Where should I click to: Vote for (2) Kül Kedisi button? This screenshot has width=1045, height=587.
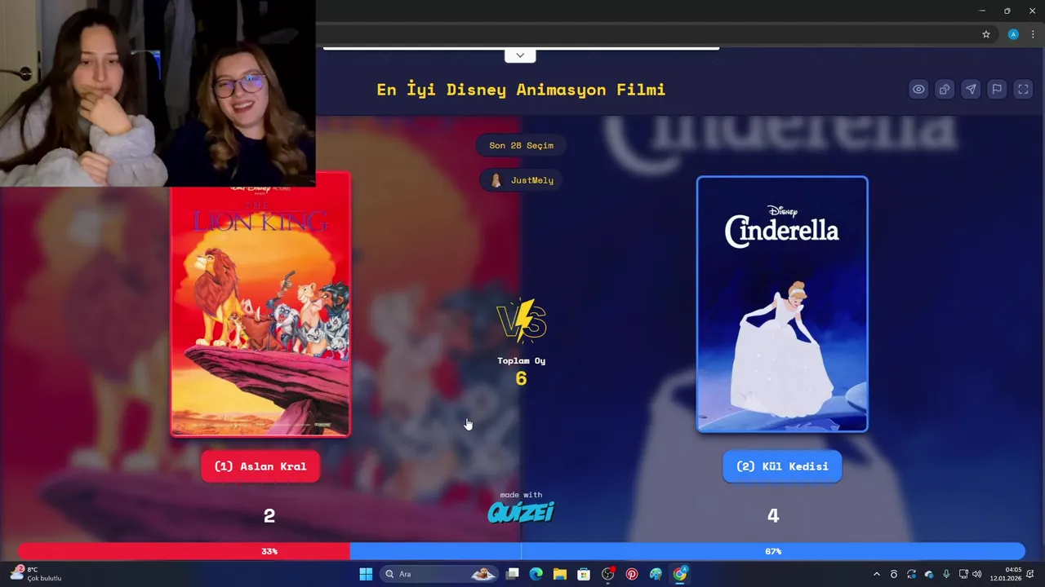click(782, 466)
